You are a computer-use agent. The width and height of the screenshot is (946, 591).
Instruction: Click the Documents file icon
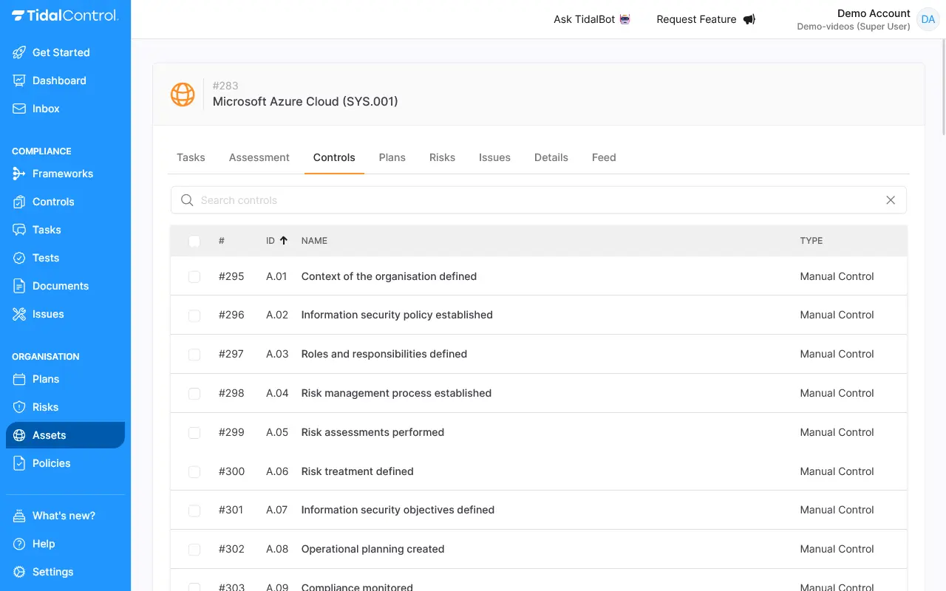[19, 286]
